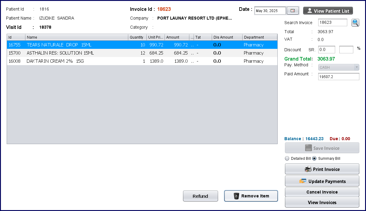Click the Discount SR. amount field

[x=326, y=49]
